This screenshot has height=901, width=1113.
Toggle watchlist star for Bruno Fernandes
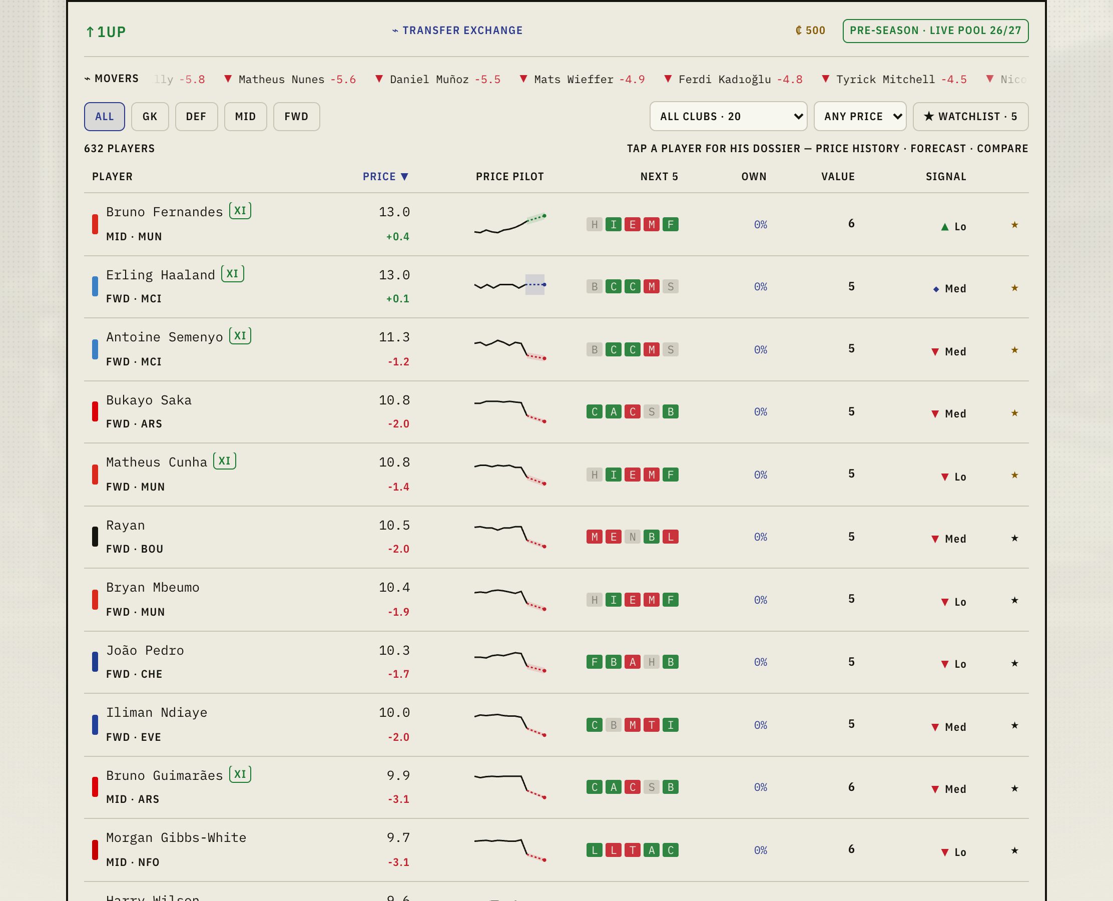tap(1014, 225)
